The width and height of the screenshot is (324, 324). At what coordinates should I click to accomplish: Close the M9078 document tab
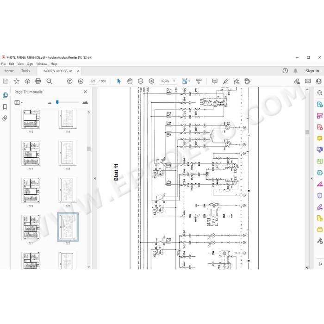pos(78,71)
